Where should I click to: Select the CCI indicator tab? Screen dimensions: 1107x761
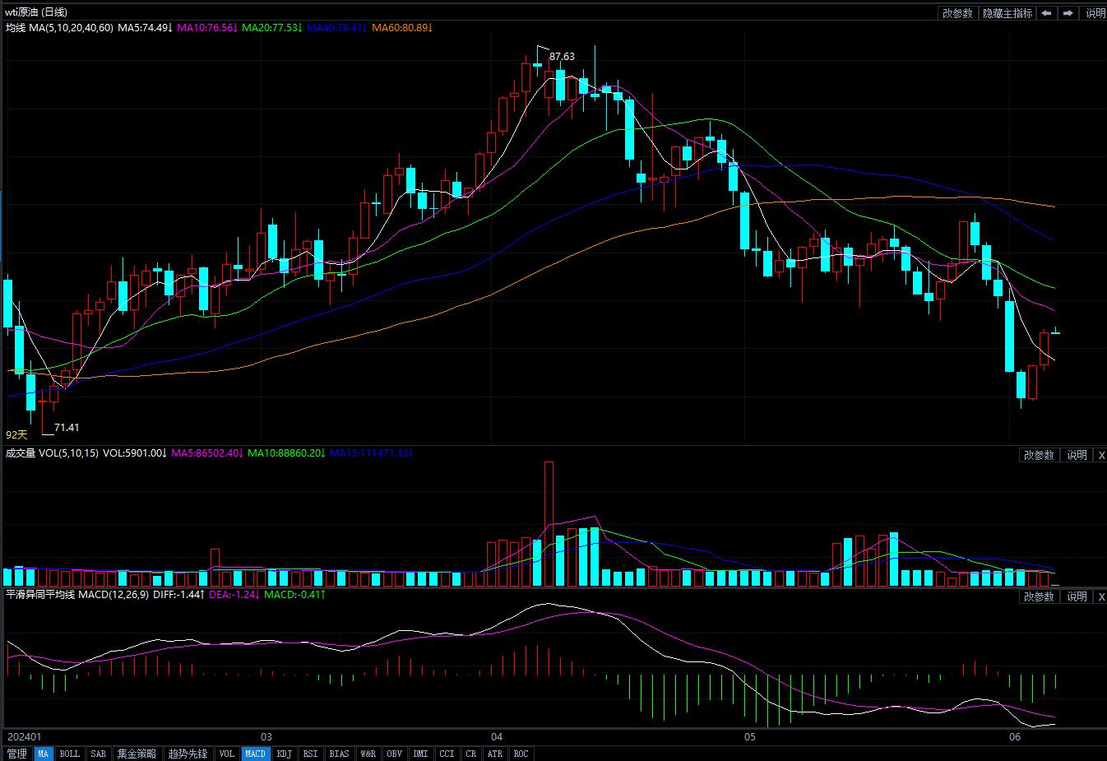point(447,754)
